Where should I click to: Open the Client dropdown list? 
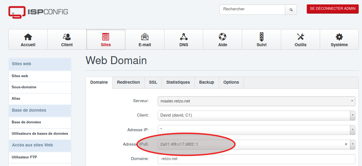[x=353, y=115]
